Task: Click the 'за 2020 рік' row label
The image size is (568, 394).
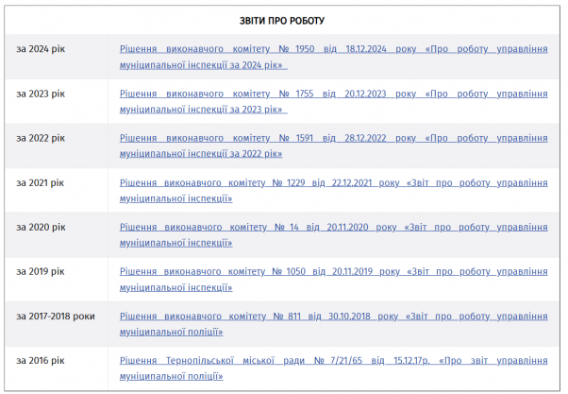Action: (x=42, y=227)
